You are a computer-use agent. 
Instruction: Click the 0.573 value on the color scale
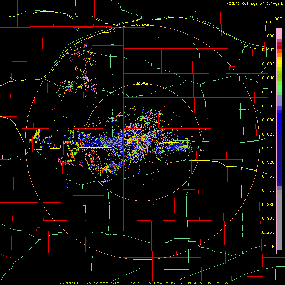click(x=268, y=148)
